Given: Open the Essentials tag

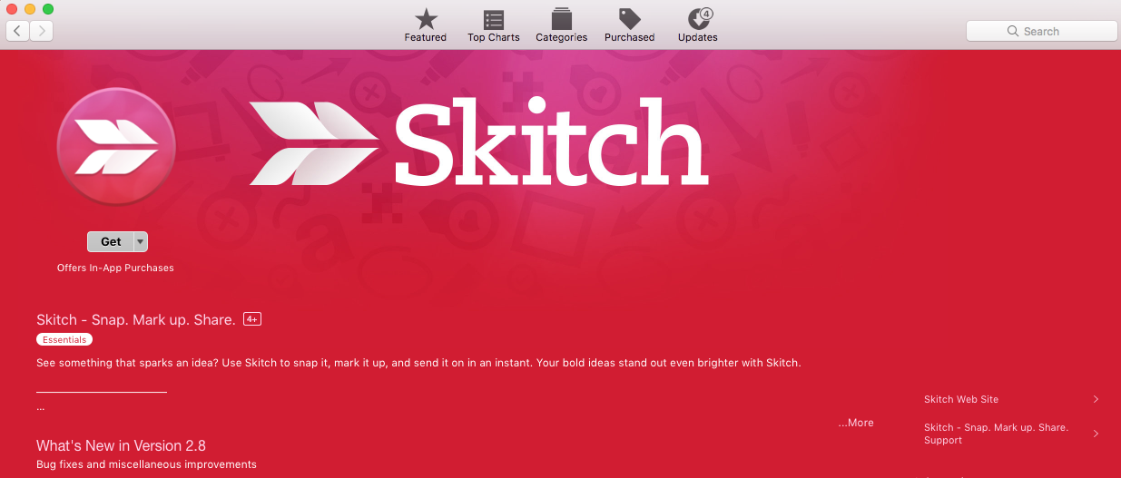Looking at the screenshot, I should pyautogui.click(x=64, y=340).
